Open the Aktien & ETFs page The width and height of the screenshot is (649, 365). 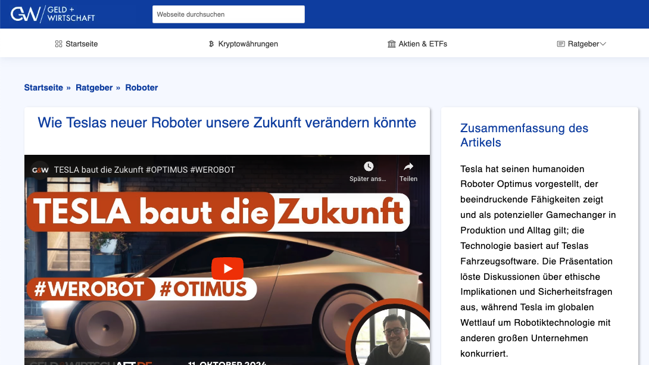(423, 43)
